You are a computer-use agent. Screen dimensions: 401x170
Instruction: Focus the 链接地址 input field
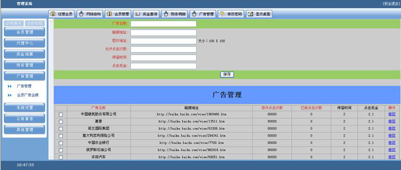(163, 33)
